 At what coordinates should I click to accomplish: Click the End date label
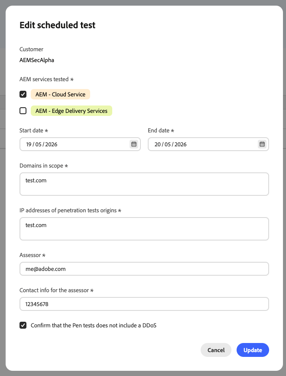[x=161, y=130]
